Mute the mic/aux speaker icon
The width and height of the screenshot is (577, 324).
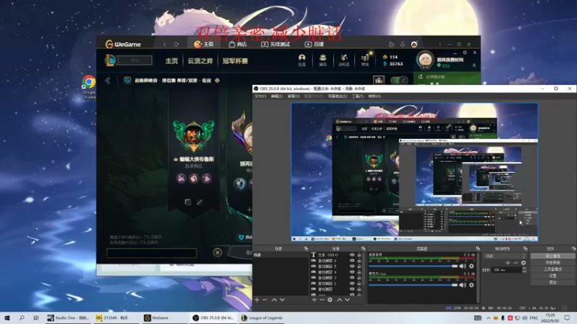tap(462, 284)
